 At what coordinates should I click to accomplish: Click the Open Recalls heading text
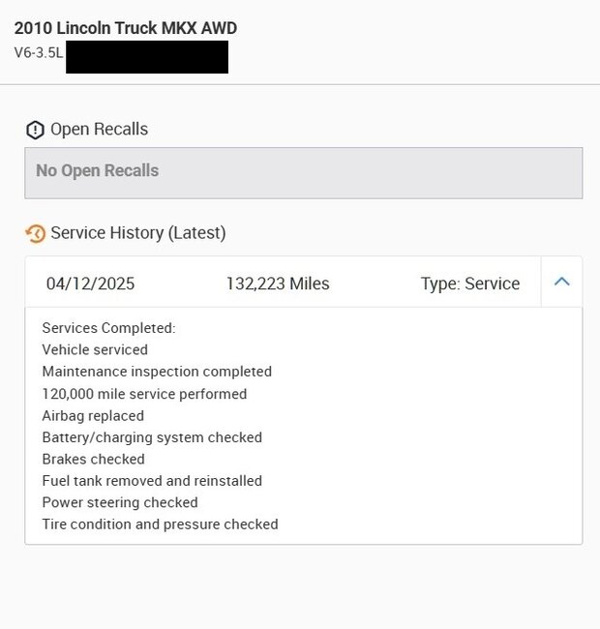99,129
